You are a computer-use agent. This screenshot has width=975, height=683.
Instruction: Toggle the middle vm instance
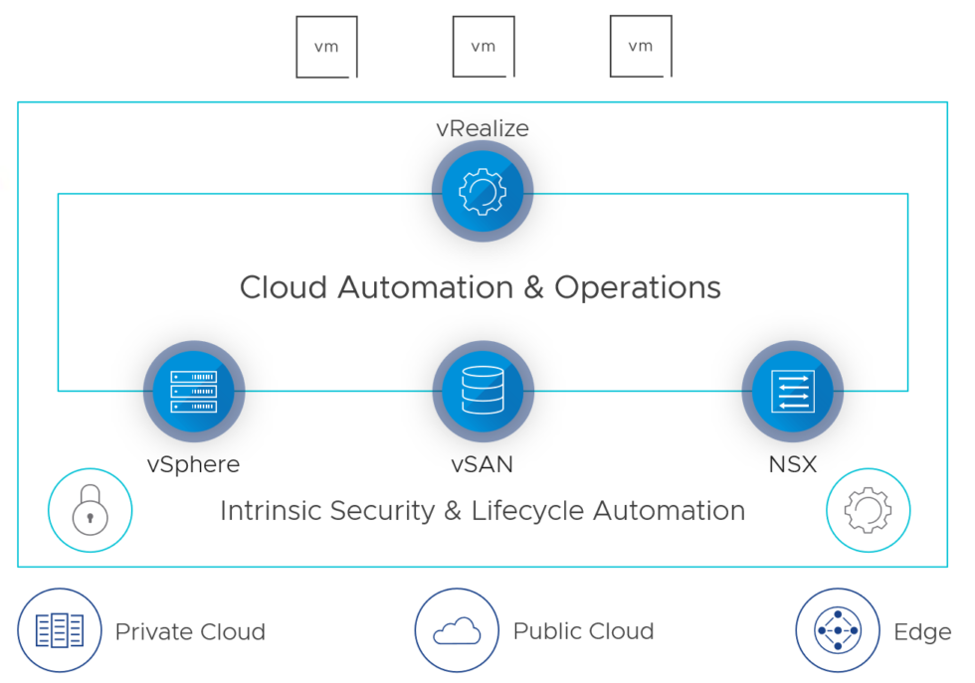[483, 46]
